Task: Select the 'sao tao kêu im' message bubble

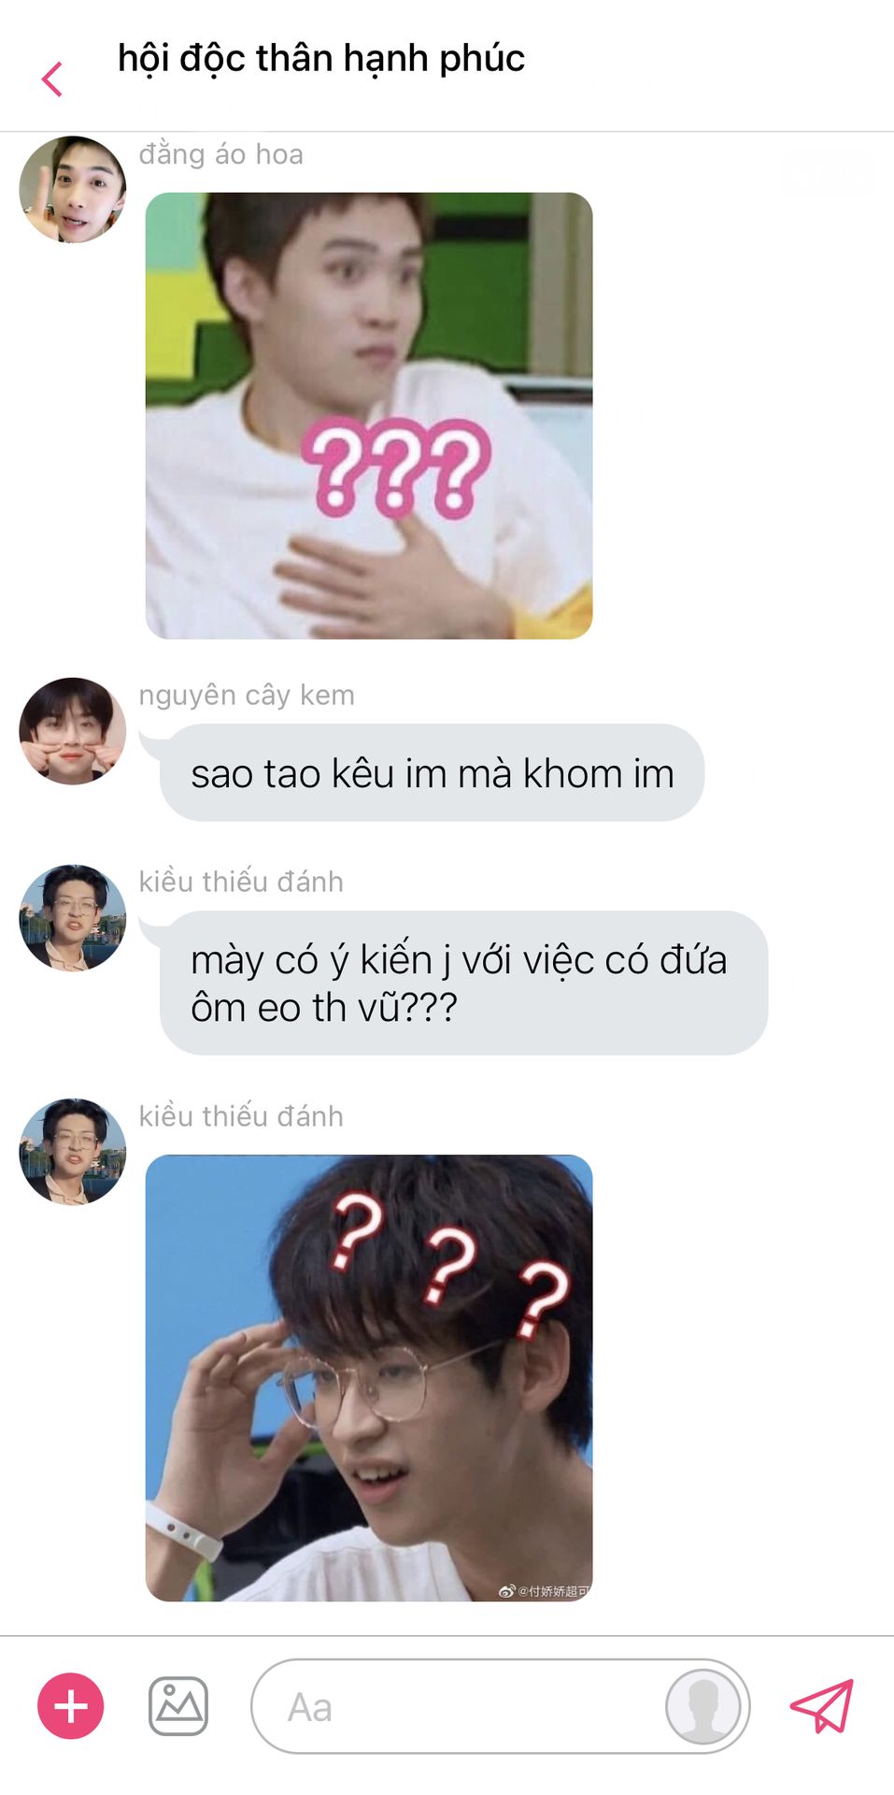Action: coord(432,773)
